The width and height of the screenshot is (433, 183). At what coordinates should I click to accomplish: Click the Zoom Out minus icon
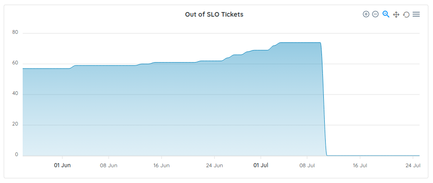pos(375,14)
